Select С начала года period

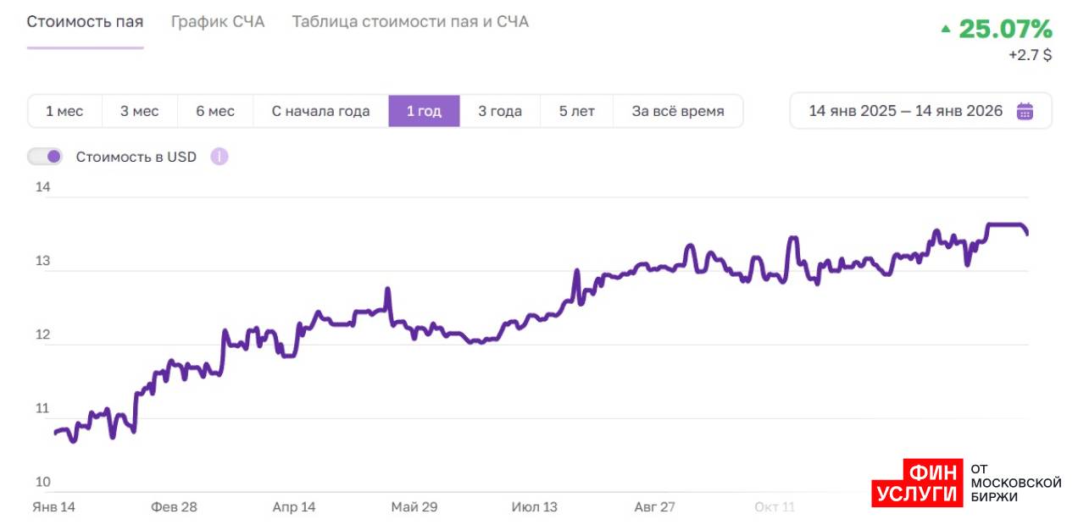(320, 111)
